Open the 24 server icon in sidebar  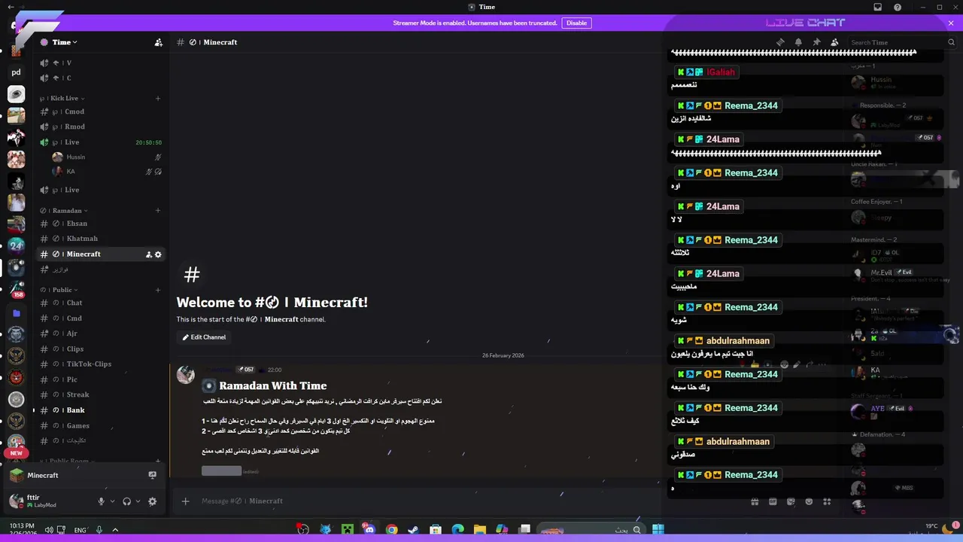[16, 246]
